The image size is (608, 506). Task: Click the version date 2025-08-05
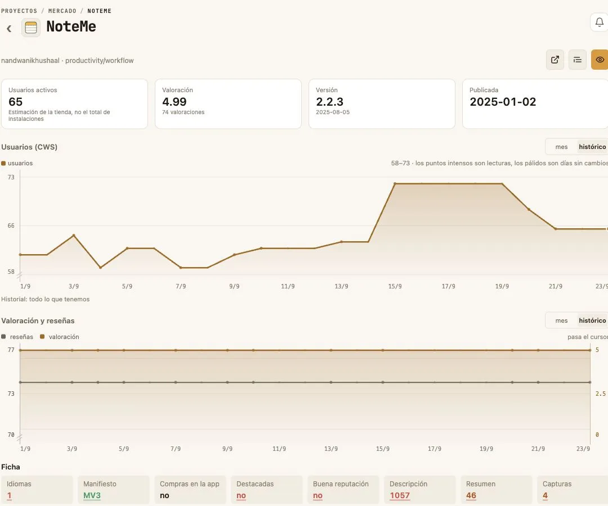[333, 112]
